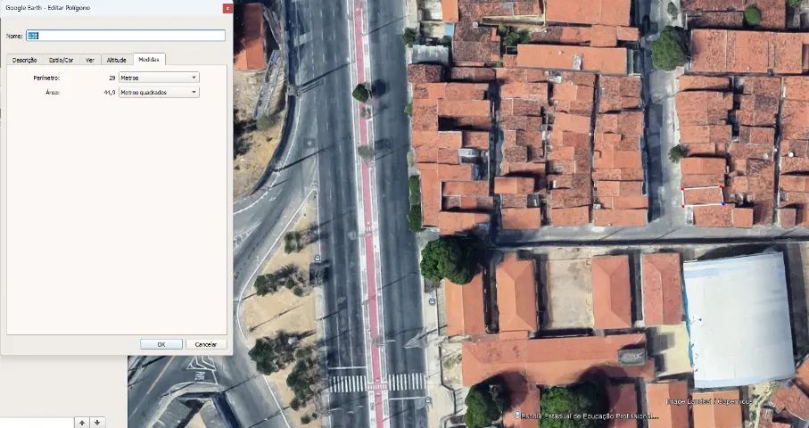Focus the Nome input field
Image resolution: width=809 pixels, height=428 pixels.
126,36
